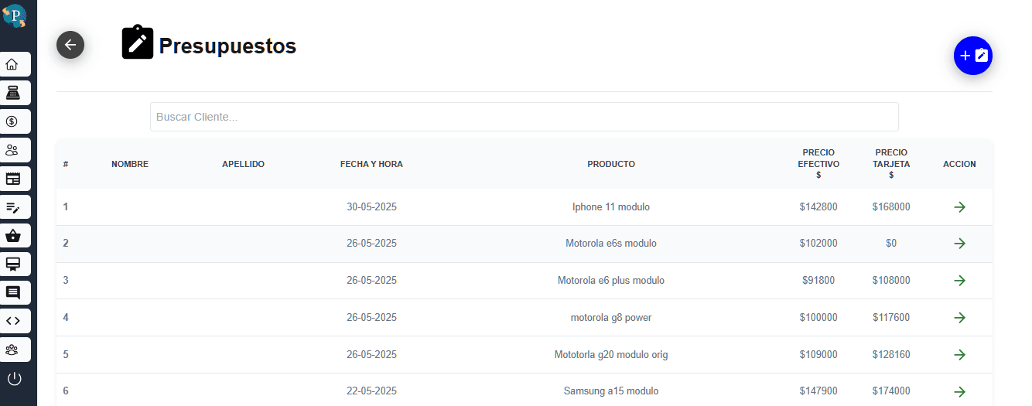Click the FECHA Y HORA column header
This screenshot has height=406, width=1032.
pos(371,164)
